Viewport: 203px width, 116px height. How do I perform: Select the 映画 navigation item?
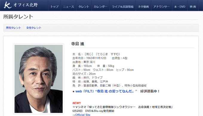[x=193, y=7]
